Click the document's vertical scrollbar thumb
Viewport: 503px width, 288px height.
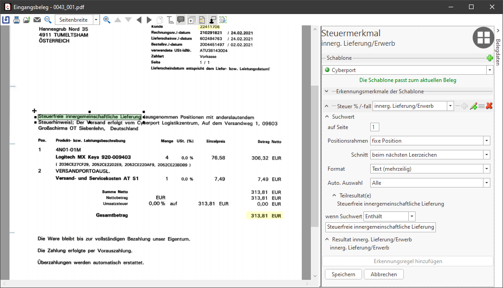tap(314, 154)
